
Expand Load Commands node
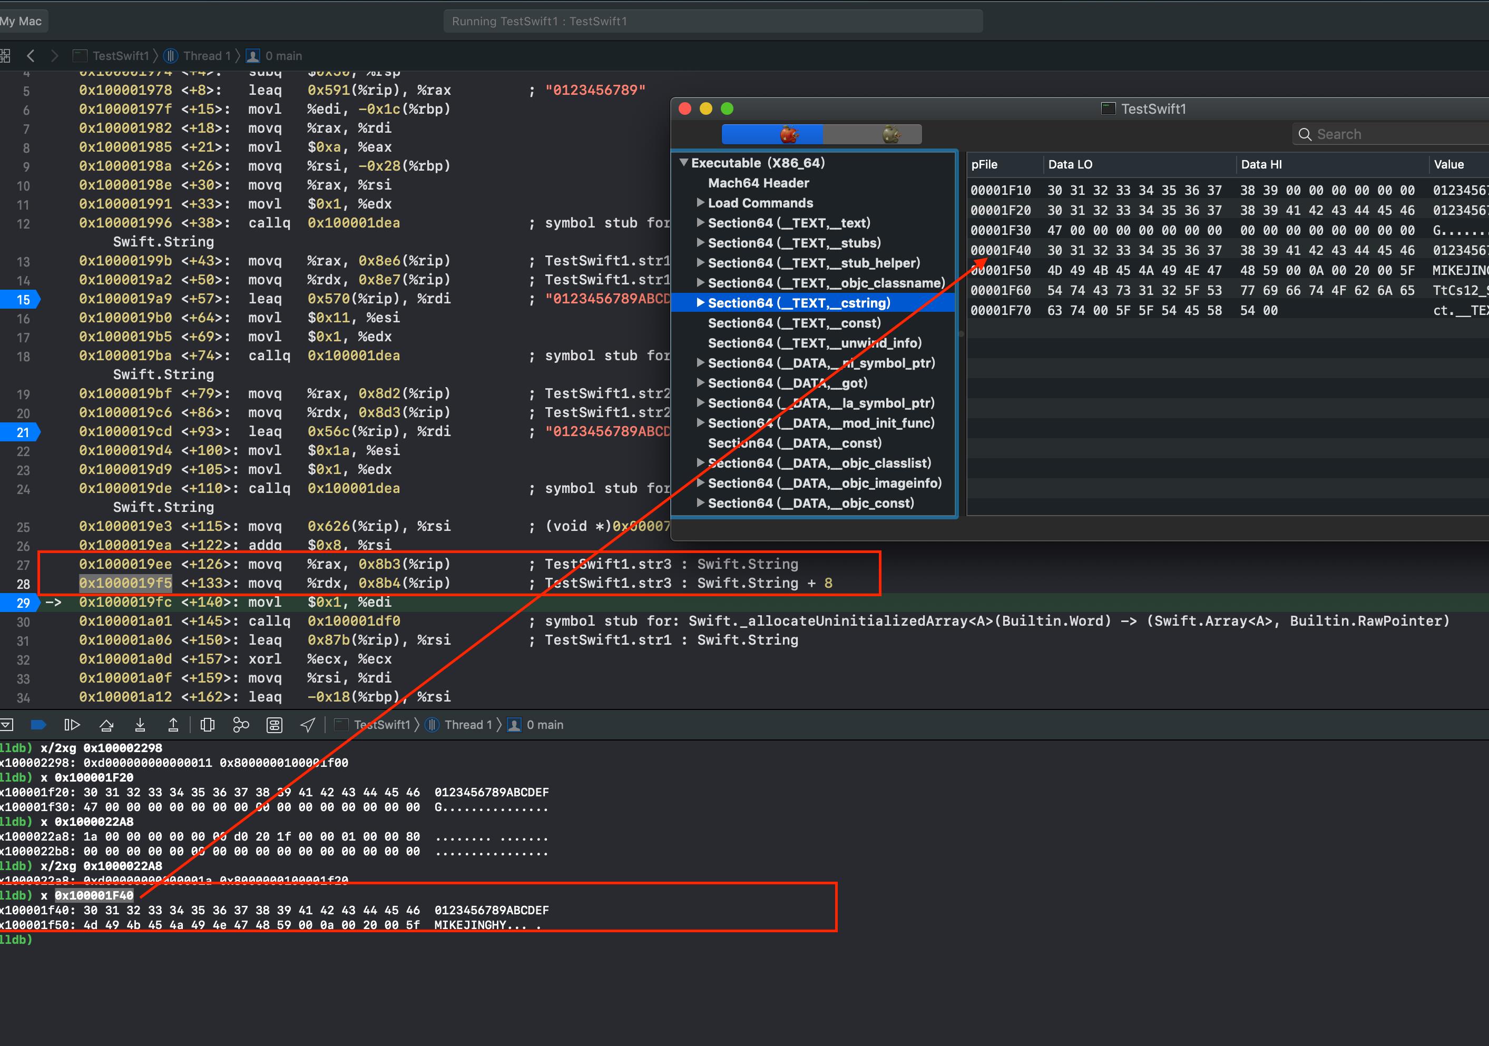click(x=700, y=203)
